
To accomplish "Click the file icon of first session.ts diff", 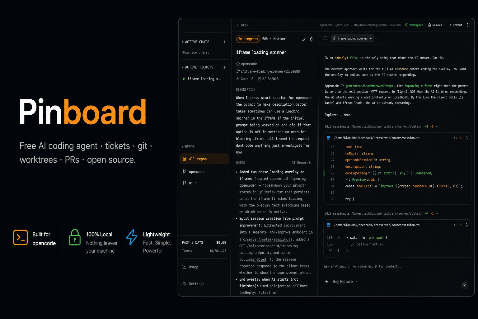I will point(329,138).
